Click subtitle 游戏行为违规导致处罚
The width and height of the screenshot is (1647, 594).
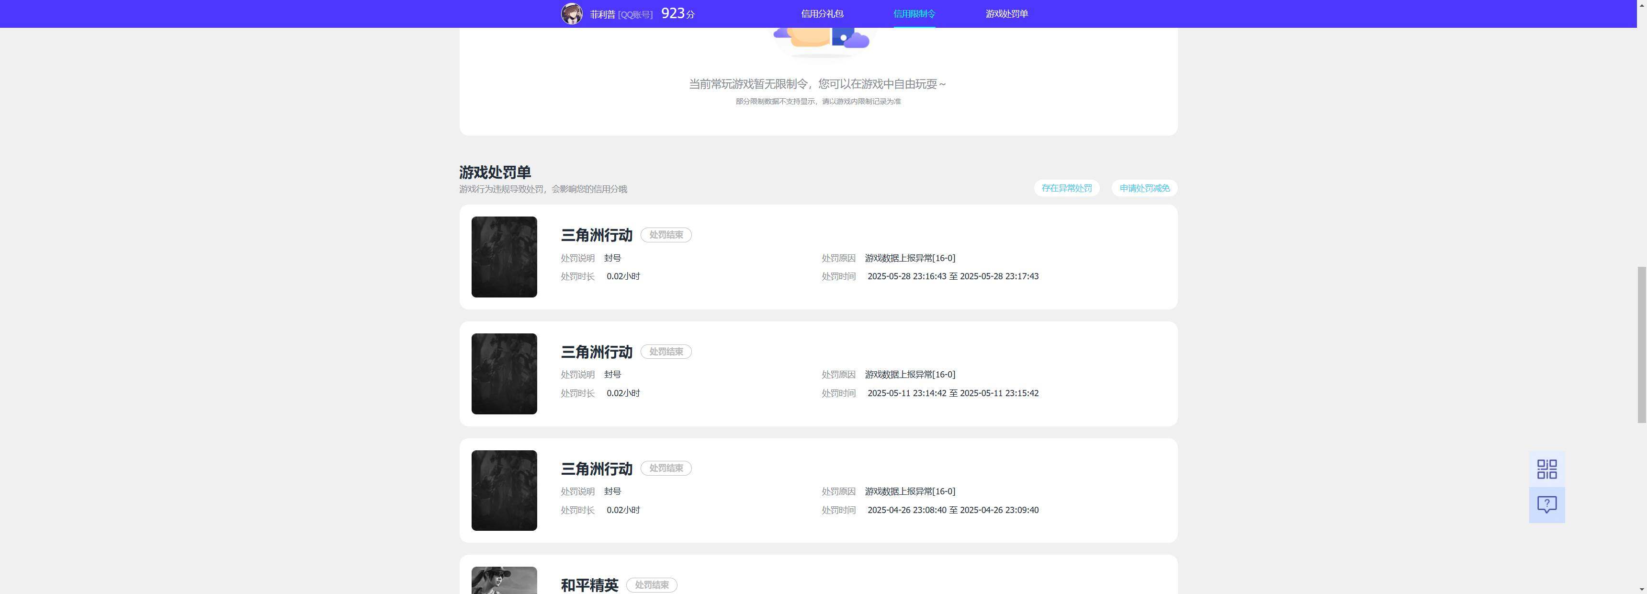point(543,189)
